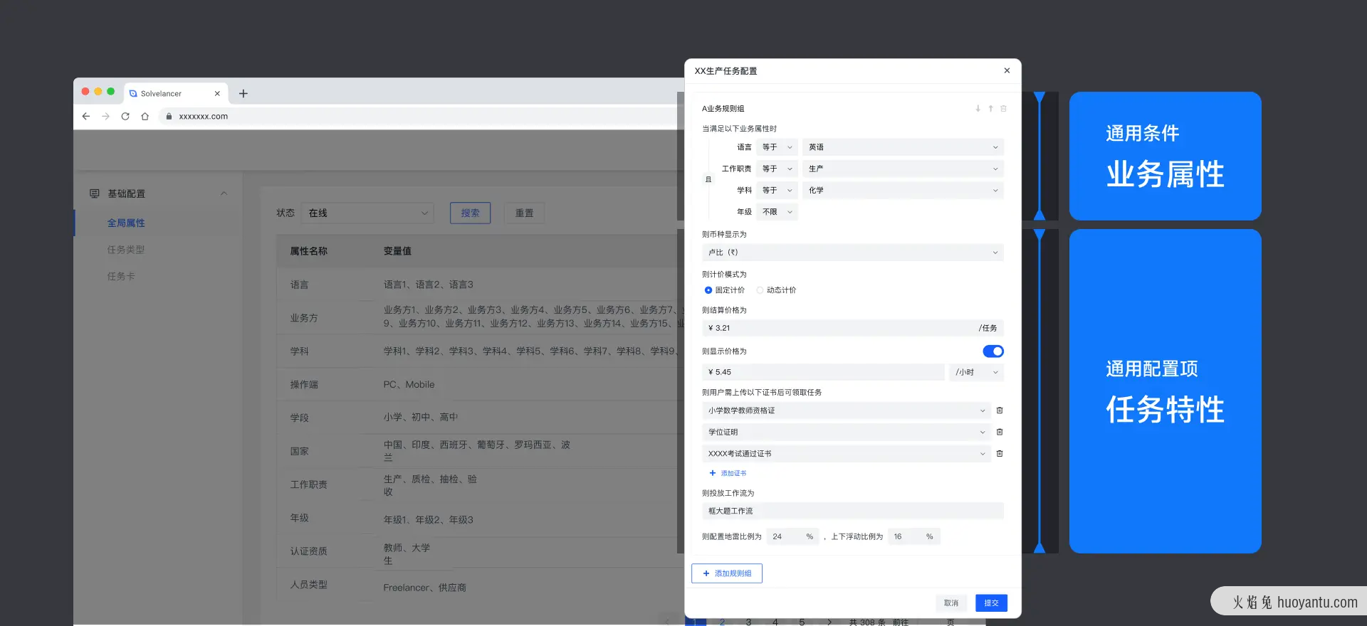Click the 搜索 button
1367x626 pixels.
pyautogui.click(x=470, y=213)
